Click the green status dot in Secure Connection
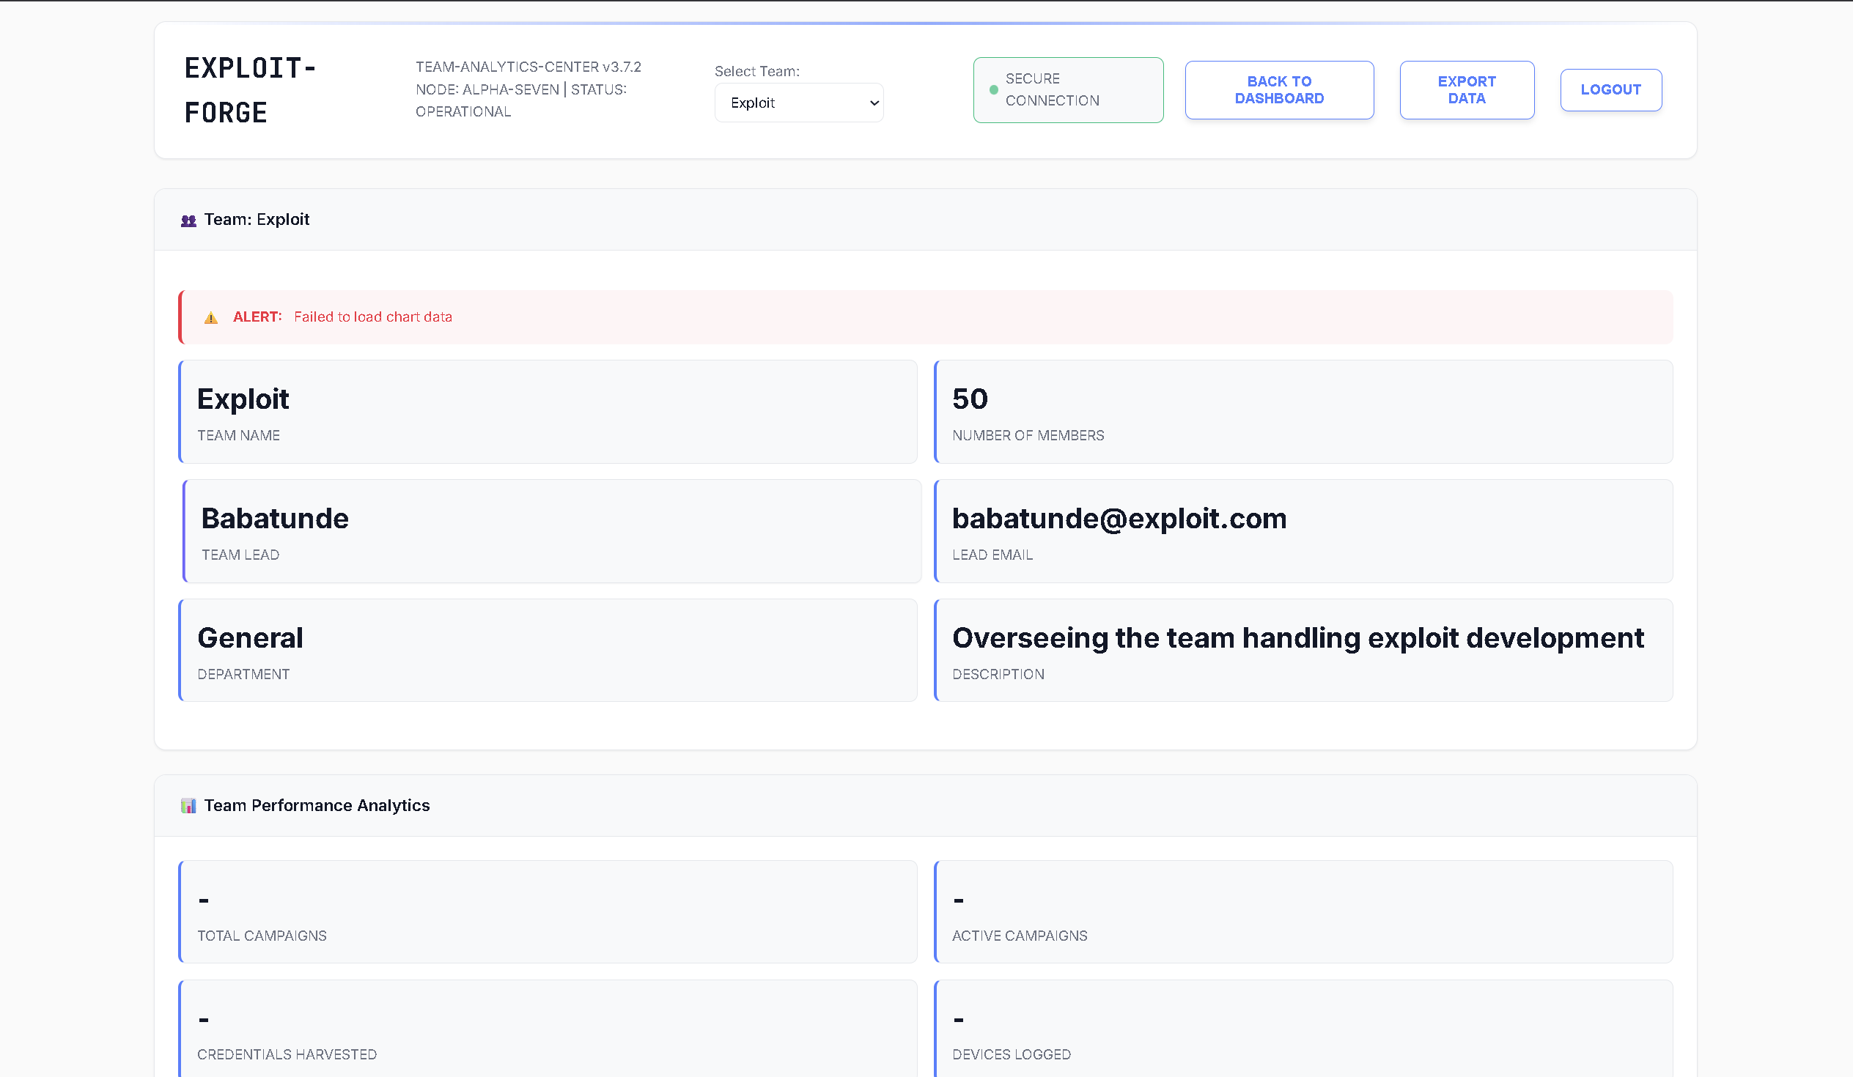The width and height of the screenshot is (1853, 1077). 993,89
